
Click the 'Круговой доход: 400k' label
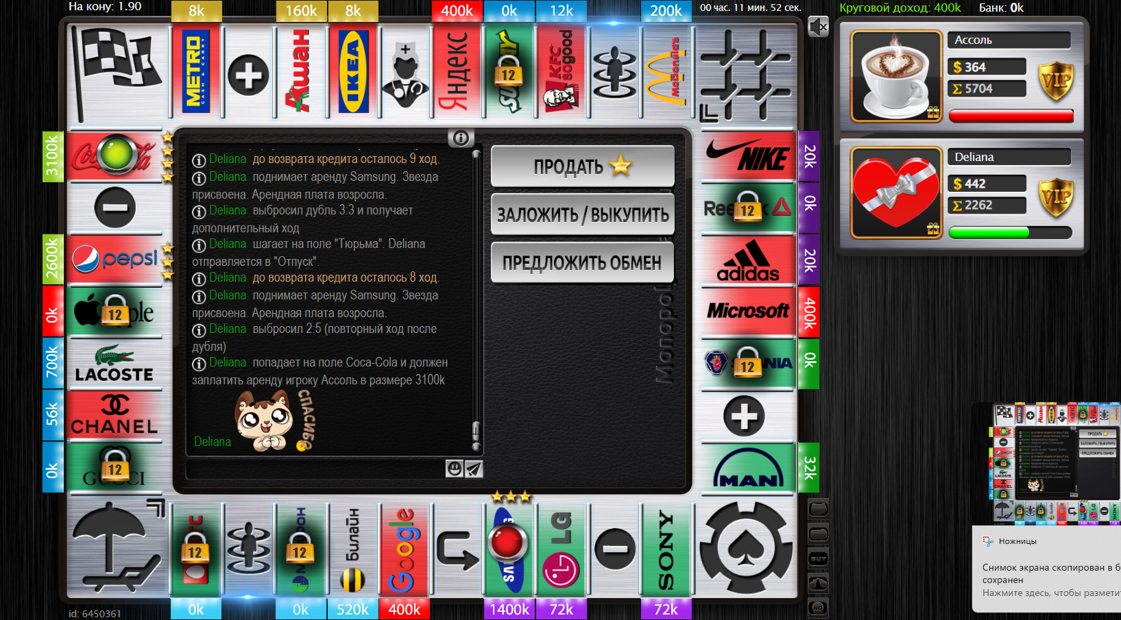click(900, 8)
